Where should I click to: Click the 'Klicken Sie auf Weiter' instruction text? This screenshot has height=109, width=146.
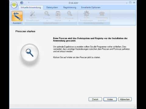[77, 58]
